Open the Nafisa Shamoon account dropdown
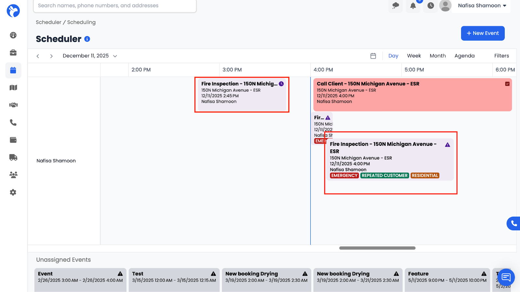The width and height of the screenshot is (520, 292). 482,6
